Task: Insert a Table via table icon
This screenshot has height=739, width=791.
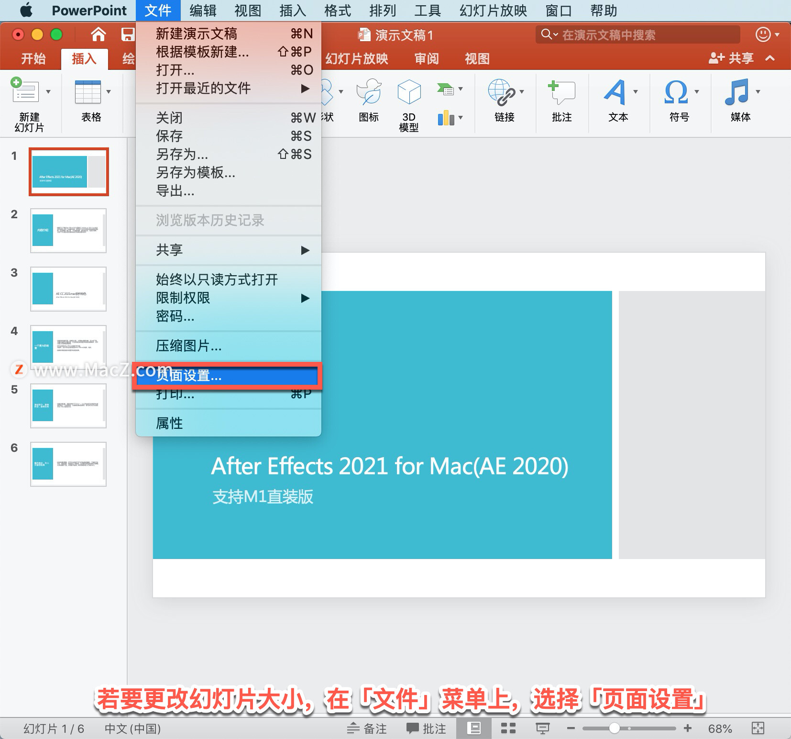Action: pyautogui.click(x=88, y=91)
